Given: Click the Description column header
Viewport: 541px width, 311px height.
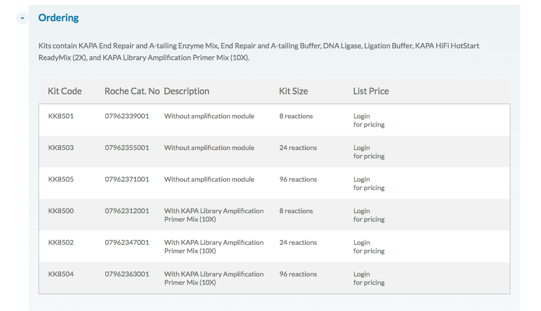Looking at the screenshot, I should (x=186, y=91).
